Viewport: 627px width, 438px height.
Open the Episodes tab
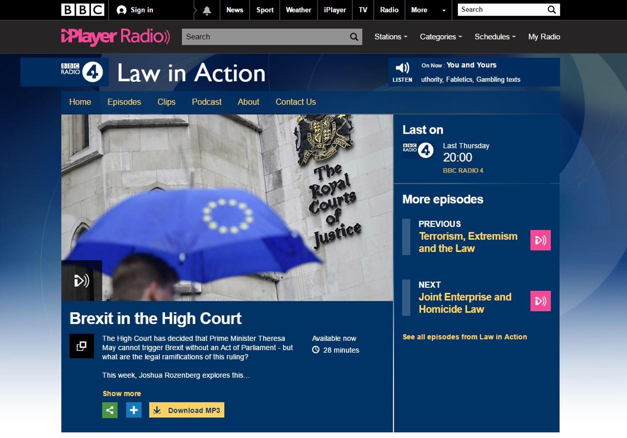124,102
